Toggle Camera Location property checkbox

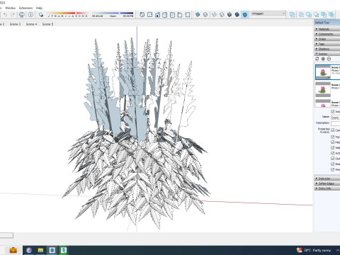click(332, 130)
